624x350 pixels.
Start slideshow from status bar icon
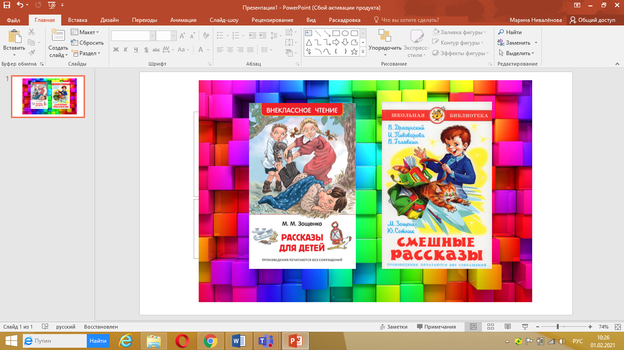(x=525, y=327)
